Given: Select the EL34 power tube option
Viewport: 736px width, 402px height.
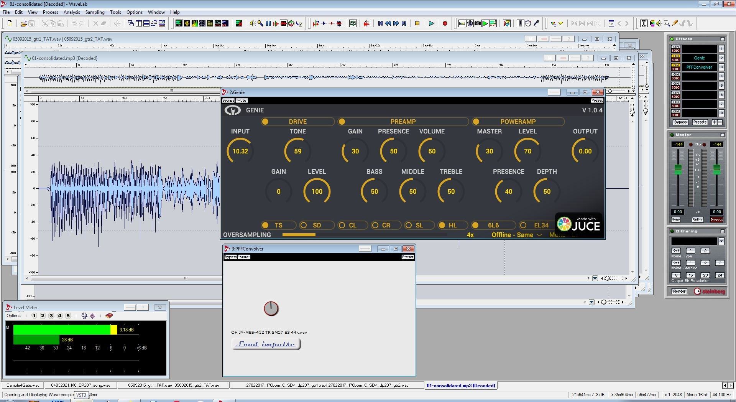Looking at the screenshot, I should (523, 225).
